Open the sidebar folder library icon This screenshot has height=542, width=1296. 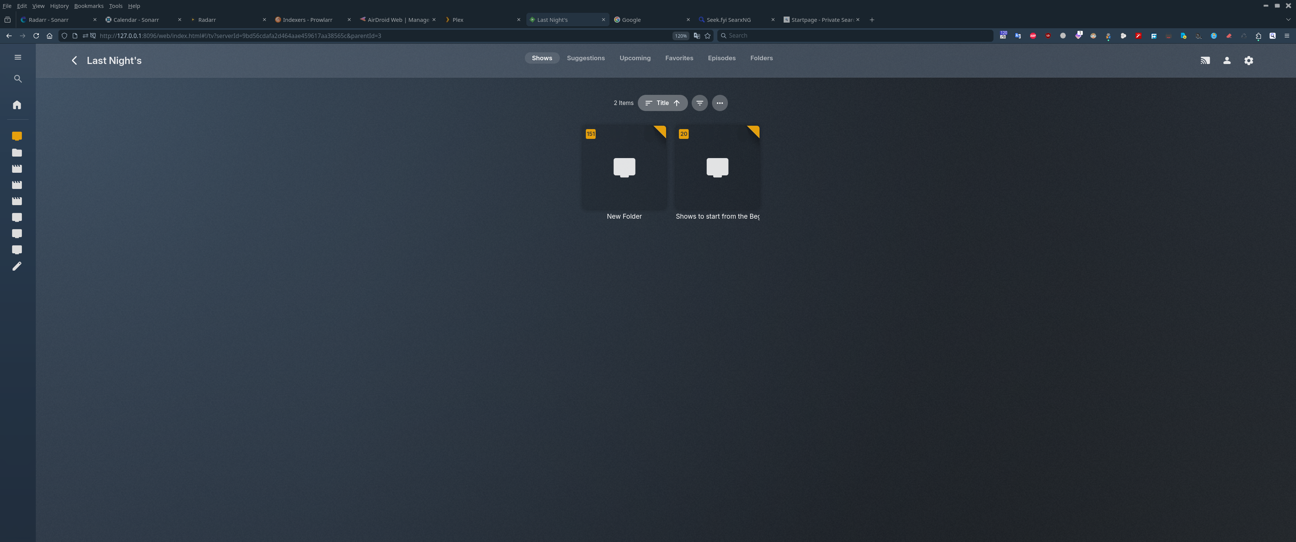(x=17, y=152)
